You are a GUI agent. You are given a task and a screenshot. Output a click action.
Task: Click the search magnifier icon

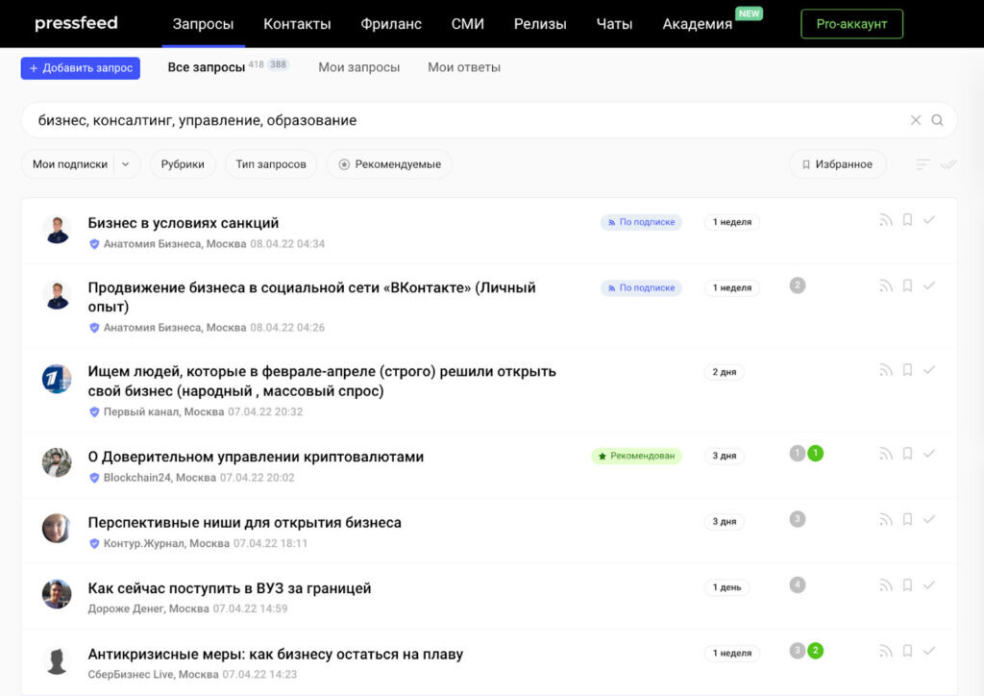(x=937, y=119)
